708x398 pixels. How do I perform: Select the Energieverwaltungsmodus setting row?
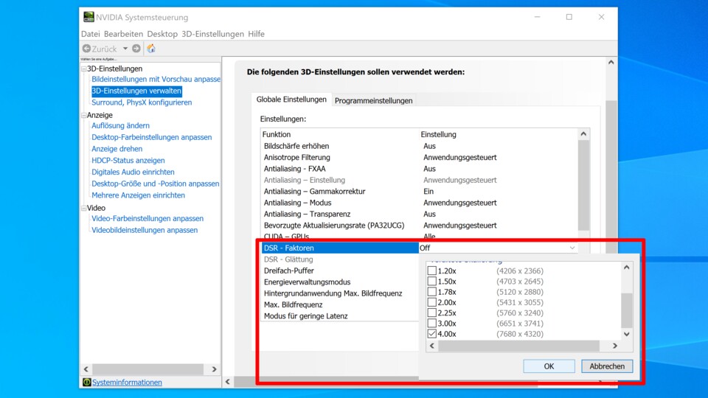pyautogui.click(x=307, y=282)
